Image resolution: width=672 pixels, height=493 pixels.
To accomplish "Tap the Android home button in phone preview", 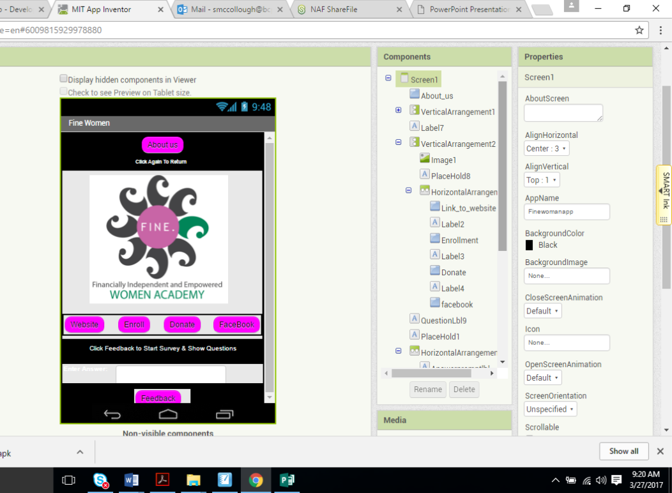I will click(x=168, y=414).
